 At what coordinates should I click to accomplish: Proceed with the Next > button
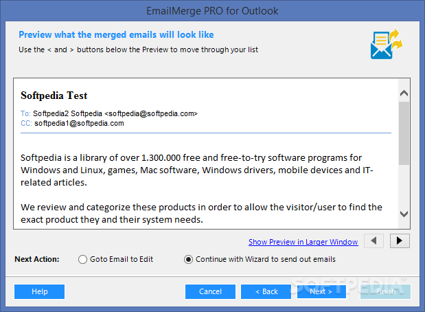pos(321,291)
